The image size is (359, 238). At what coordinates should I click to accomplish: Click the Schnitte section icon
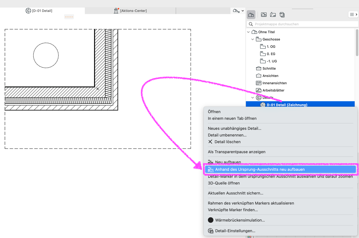click(x=259, y=68)
